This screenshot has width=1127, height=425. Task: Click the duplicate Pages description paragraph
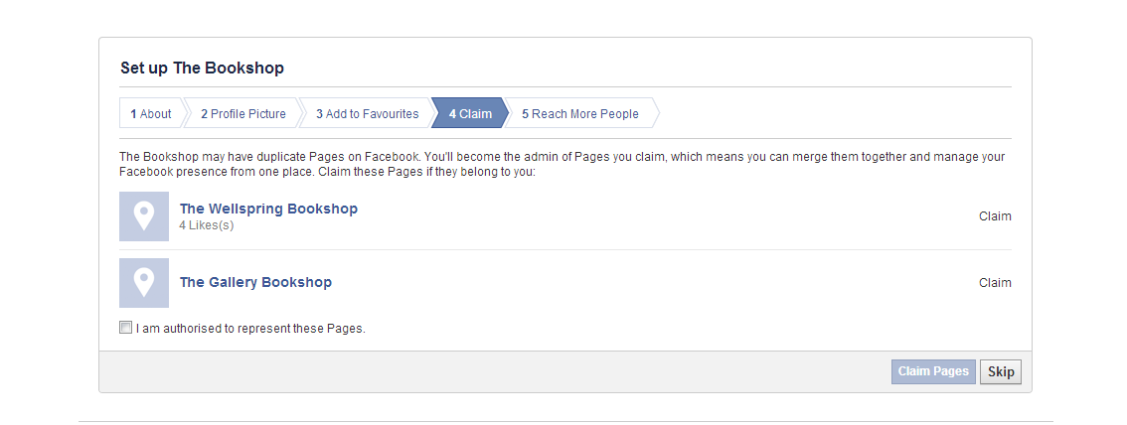tap(563, 165)
